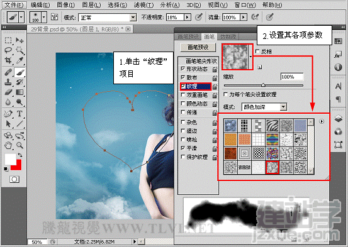This screenshot has height=247, width=348.
Task: Open the 图像(I) menu
Action: pyautogui.click(x=66, y=5)
